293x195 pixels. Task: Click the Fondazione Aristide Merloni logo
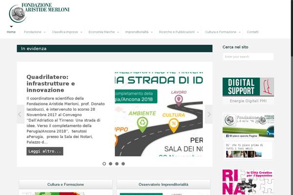pos(39,13)
